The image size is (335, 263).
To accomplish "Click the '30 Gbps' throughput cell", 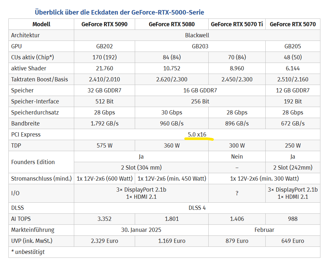I will (x=172, y=113).
